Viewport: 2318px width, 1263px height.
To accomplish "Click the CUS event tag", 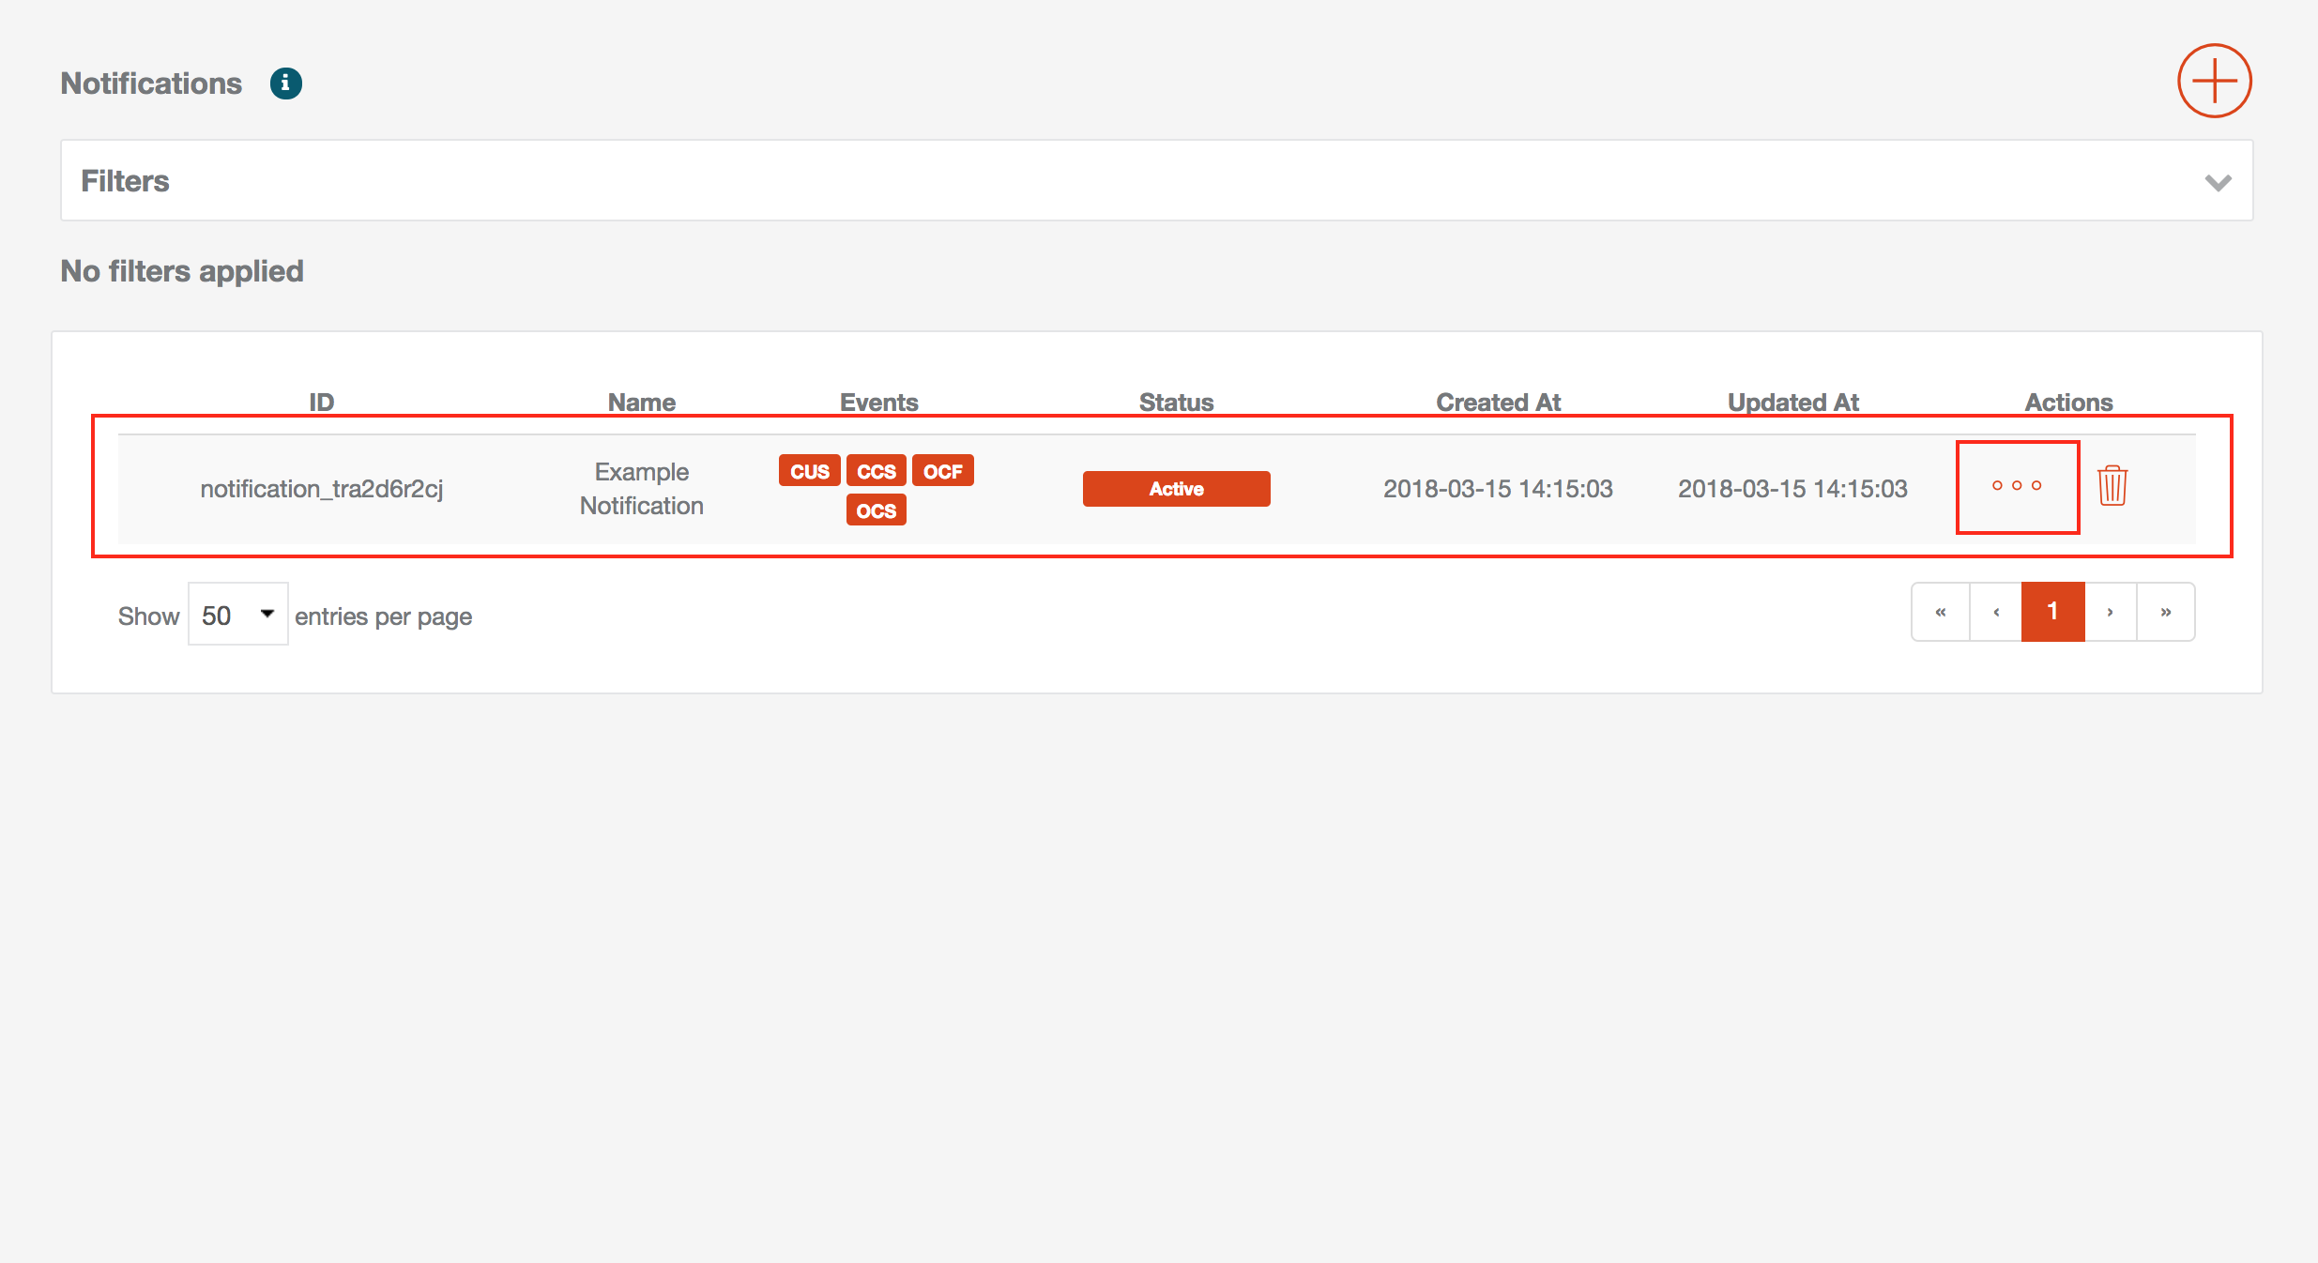I will tap(809, 471).
